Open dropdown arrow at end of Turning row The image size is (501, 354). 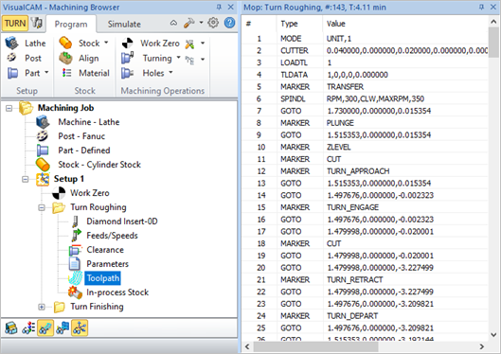click(203, 59)
